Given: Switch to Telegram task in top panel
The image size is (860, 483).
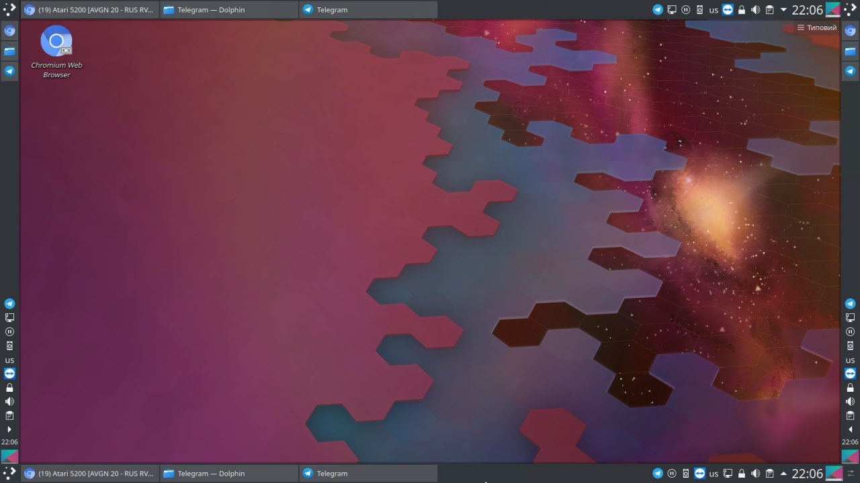Looking at the screenshot, I should [368, 9].
